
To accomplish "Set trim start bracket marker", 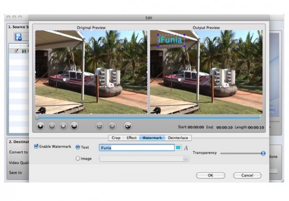I will (99, 126).
